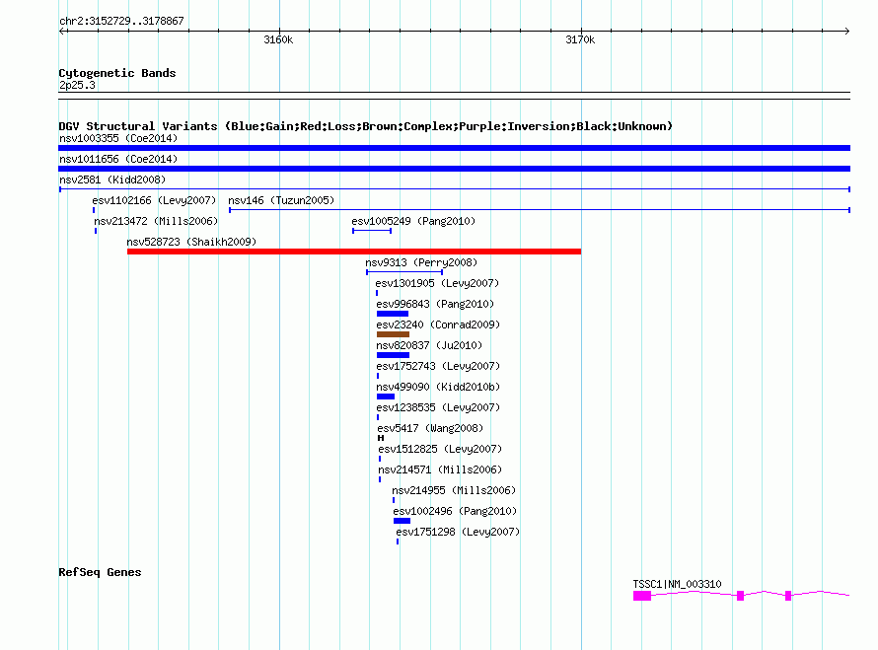Click the DGV Structural Variants track title
This screenshot has height=650, width=878.
[366, 126]
